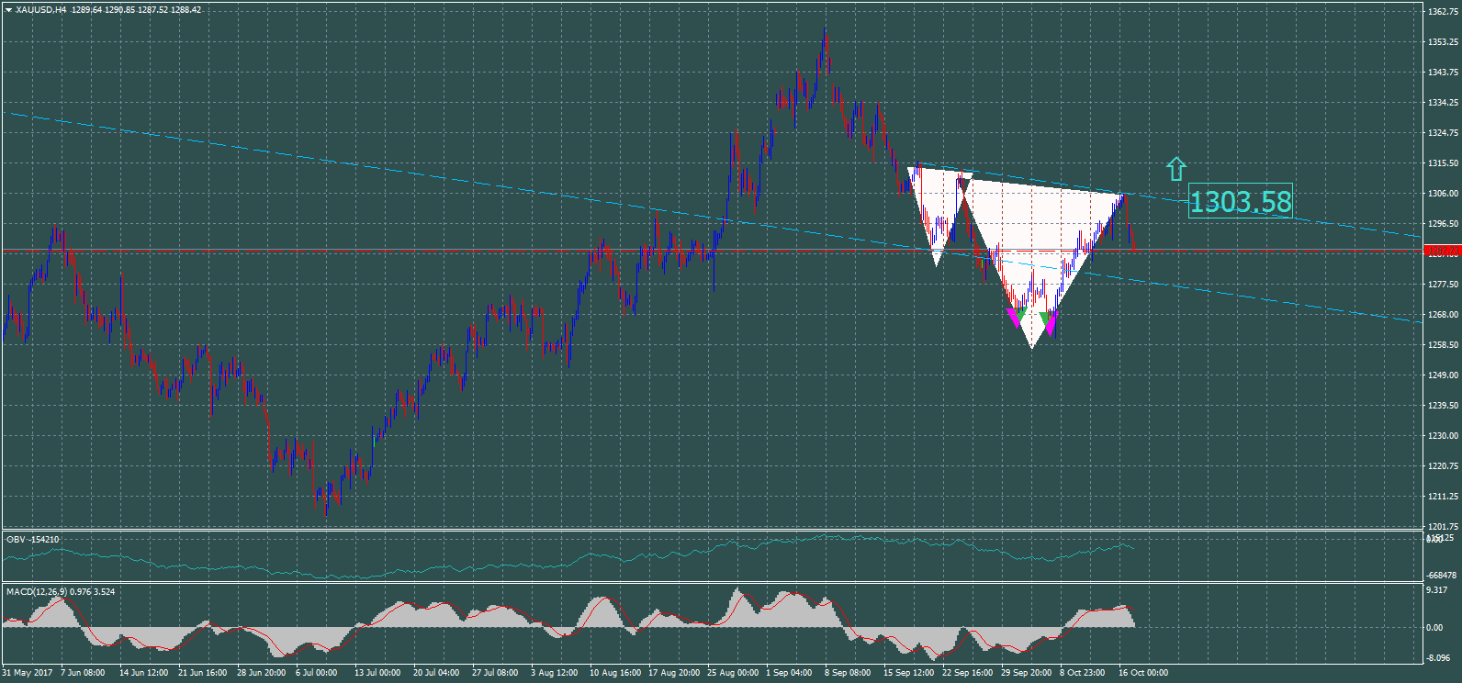Click the 31 May 2017 date label
The height and width of the screenshot is (683, 1462).
click(x=28, y=673)
